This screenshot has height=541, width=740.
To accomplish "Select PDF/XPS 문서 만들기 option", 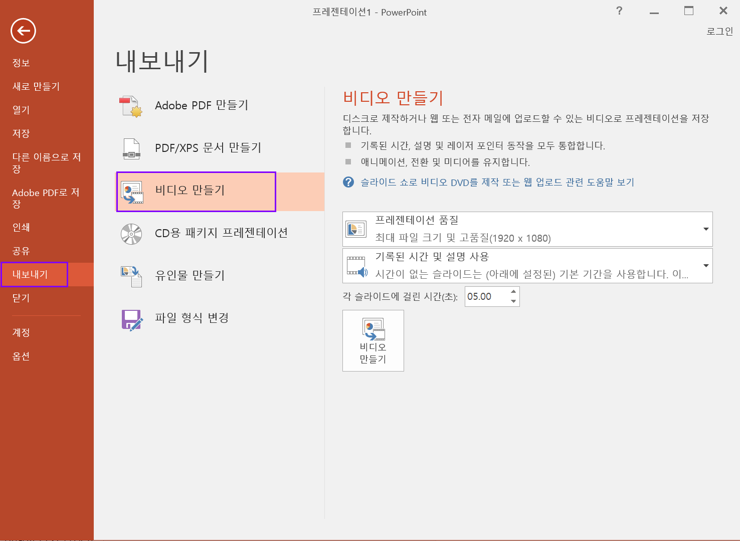I will [221, 149].
